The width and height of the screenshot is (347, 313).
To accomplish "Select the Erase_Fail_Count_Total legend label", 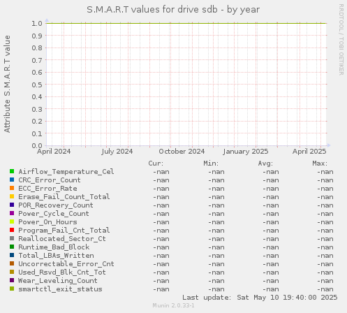I will tap(64, 197).
